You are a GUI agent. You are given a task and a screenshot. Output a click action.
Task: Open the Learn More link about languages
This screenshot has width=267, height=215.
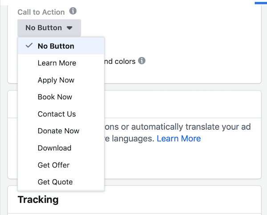(x=178, y=138)
